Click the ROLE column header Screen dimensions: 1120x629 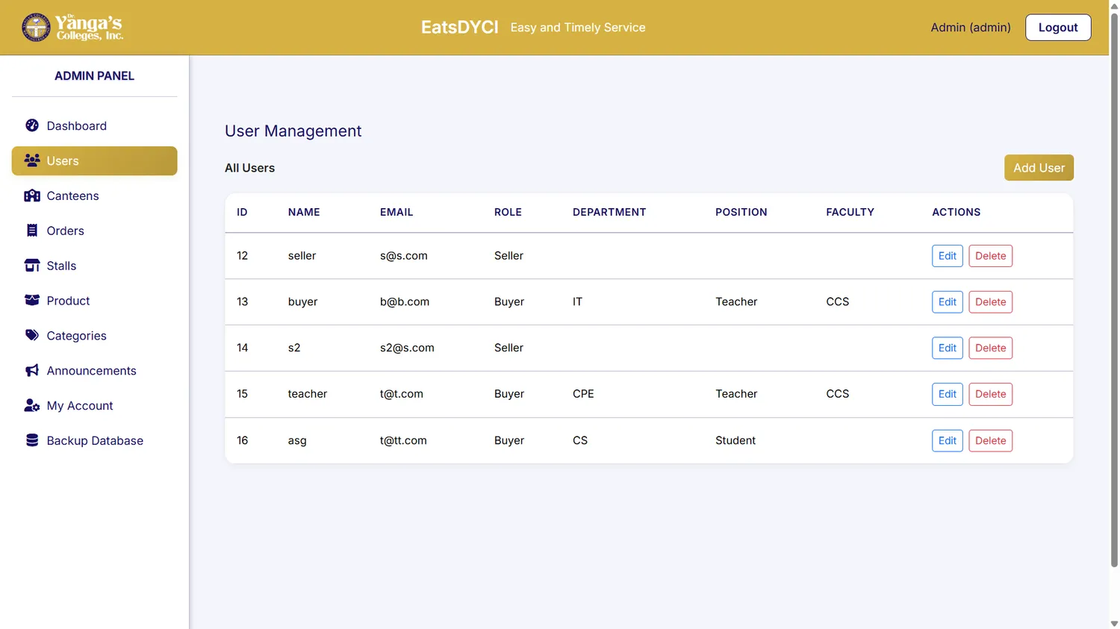(x=508, y=212)
